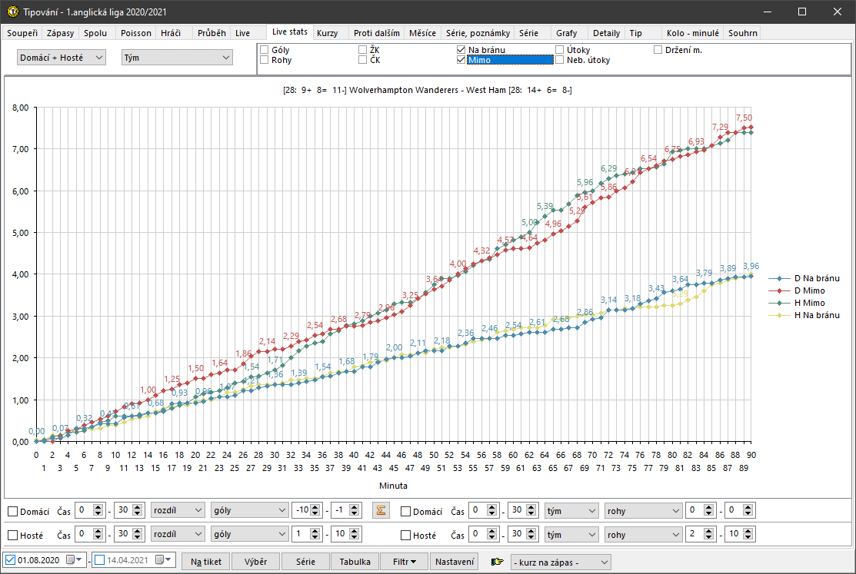This screenshot has width=856, height=574.
Task: Open the Kurzy tab
Action: click(x=327, y=33)
